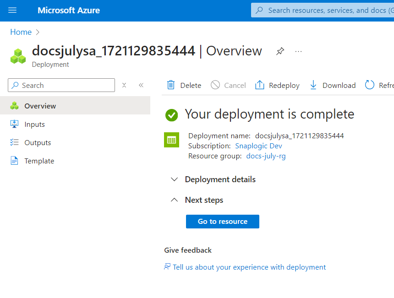The width and height of the screenshot is (394, 298).
Task: Open the docs-july-rg resource group link
Action: coord(266,156)
